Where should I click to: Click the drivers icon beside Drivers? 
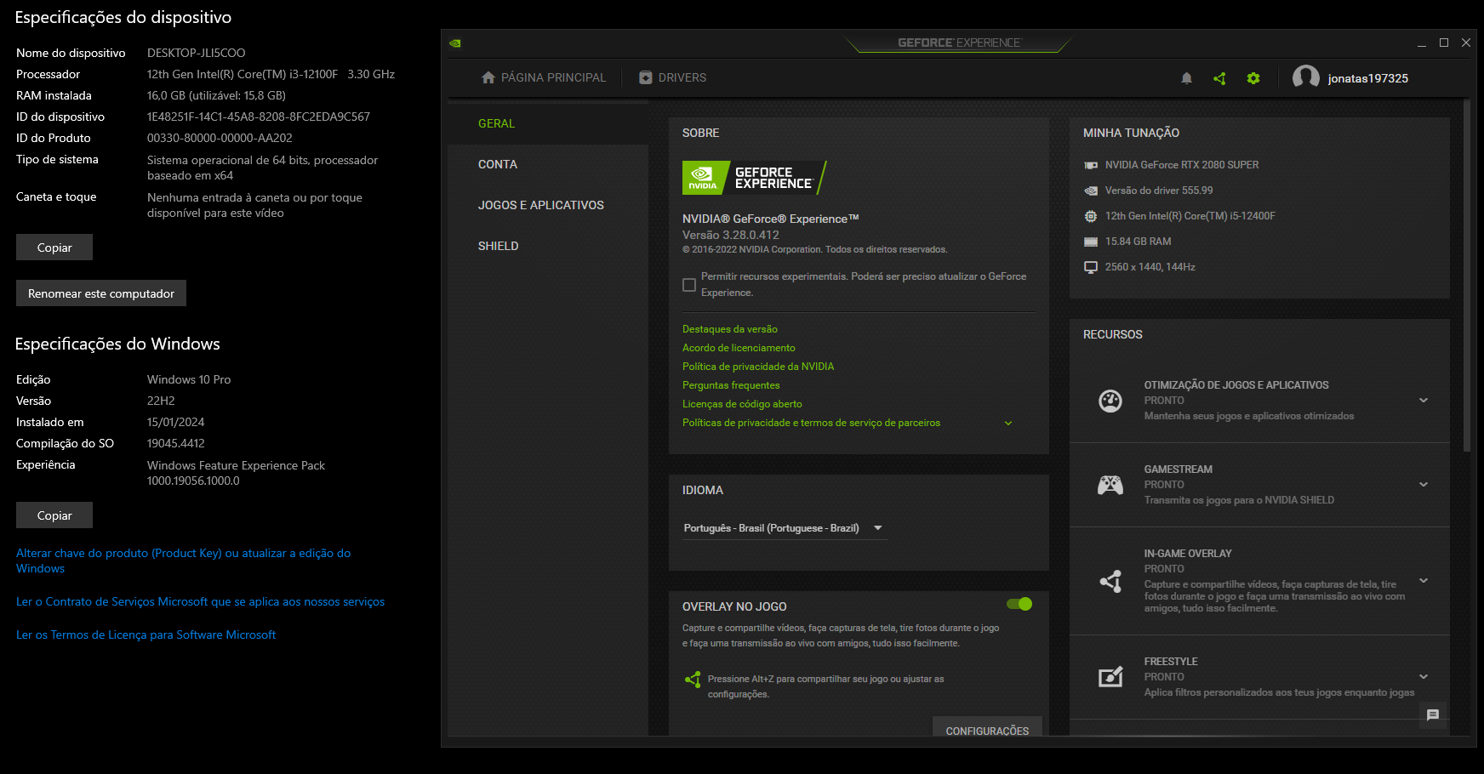pos(646,77)
